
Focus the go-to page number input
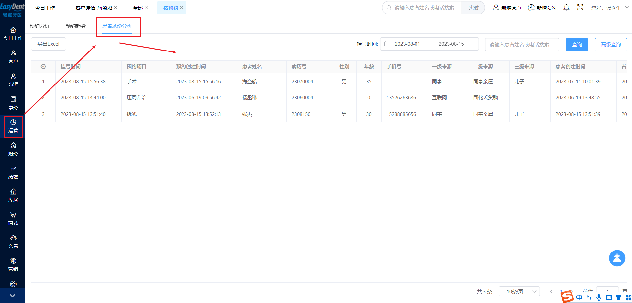[608, 291]
